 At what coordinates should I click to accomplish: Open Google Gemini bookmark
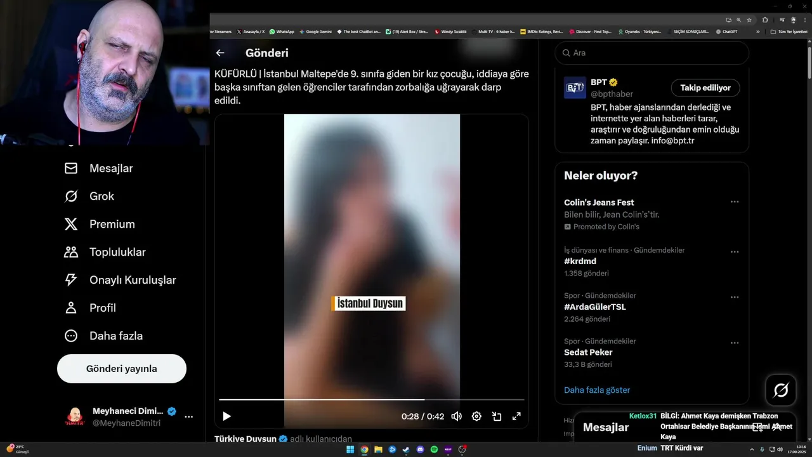click(x=315, y=31)
